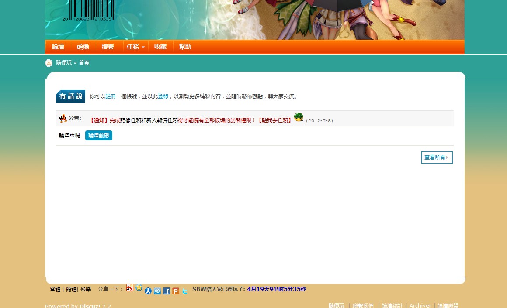This screenshot has width=507, height=308.
Task: Click the 論壇統計 footer link
Action: click(392, 305)
